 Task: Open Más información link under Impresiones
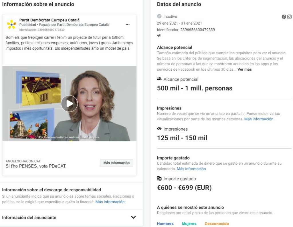click(x=259, y=119)
